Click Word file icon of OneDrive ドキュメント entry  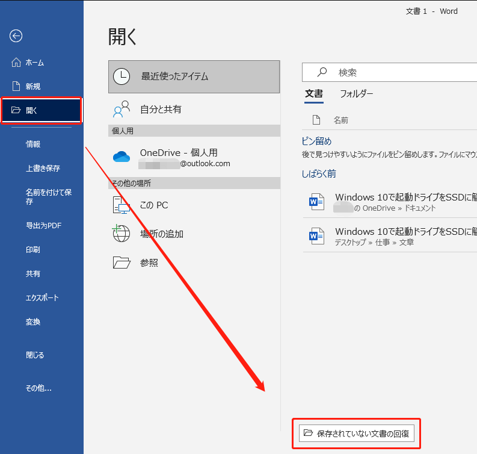tap(316, 202)
